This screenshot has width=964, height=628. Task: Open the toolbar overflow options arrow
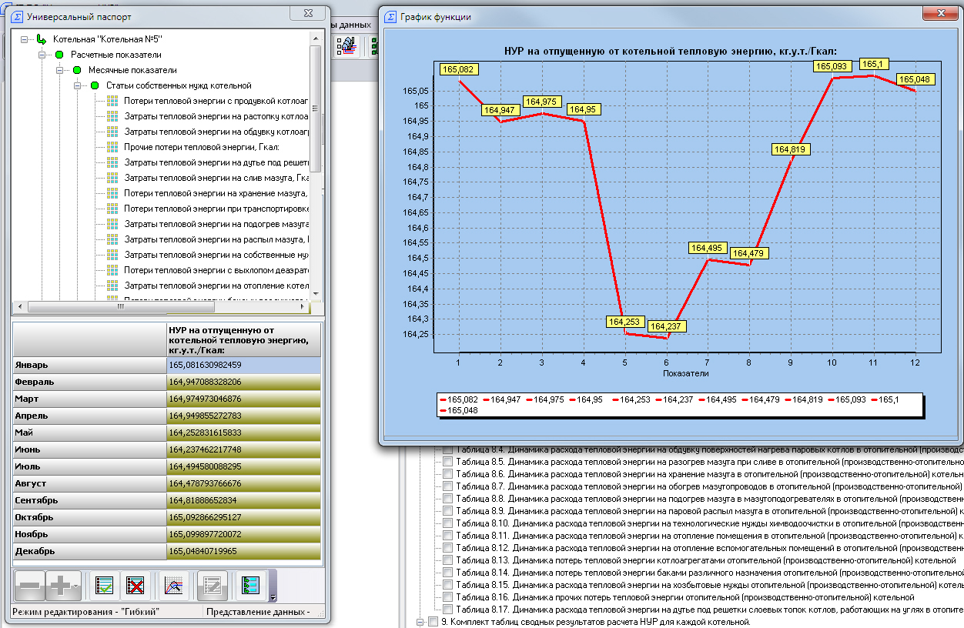[x=273, y=596]
